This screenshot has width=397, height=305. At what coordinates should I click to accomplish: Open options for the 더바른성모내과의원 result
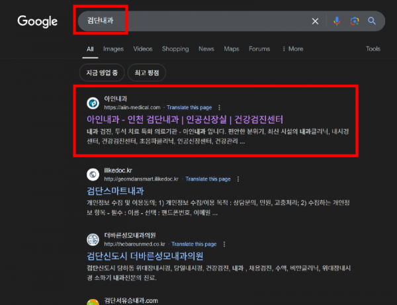225,243
